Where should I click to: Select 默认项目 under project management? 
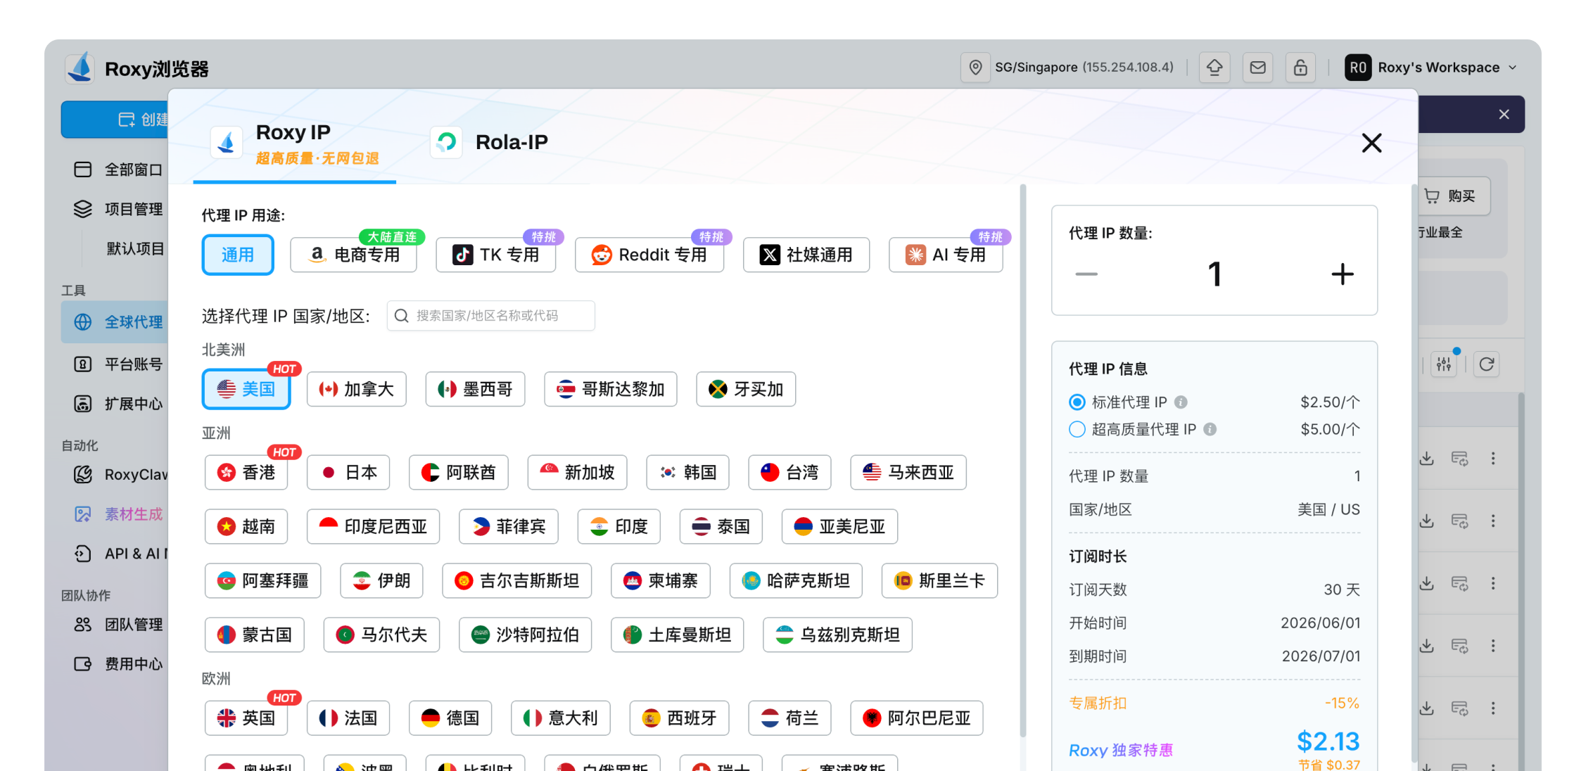(x=135, y=248)
